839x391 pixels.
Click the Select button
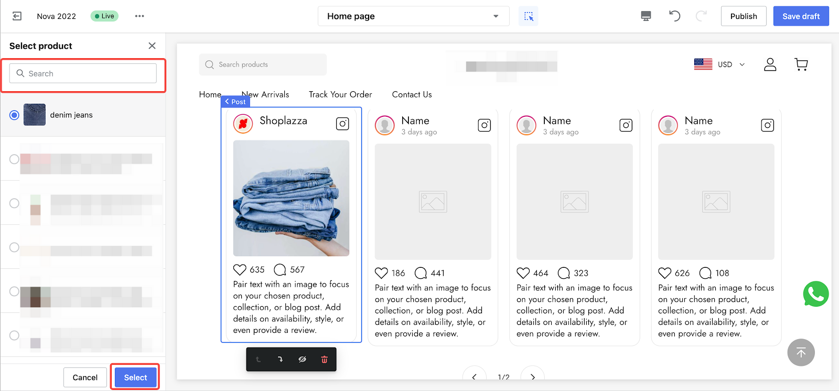[135, 377]
